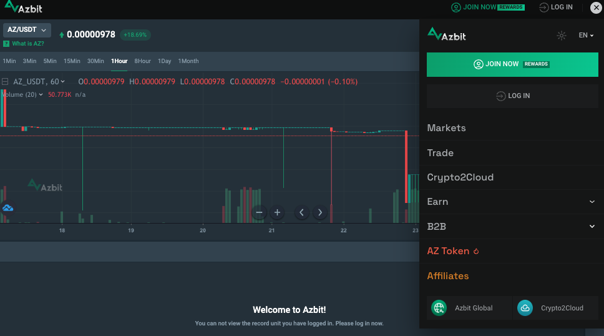
Task: Open the Trade menu item
Action: point(441,153)
